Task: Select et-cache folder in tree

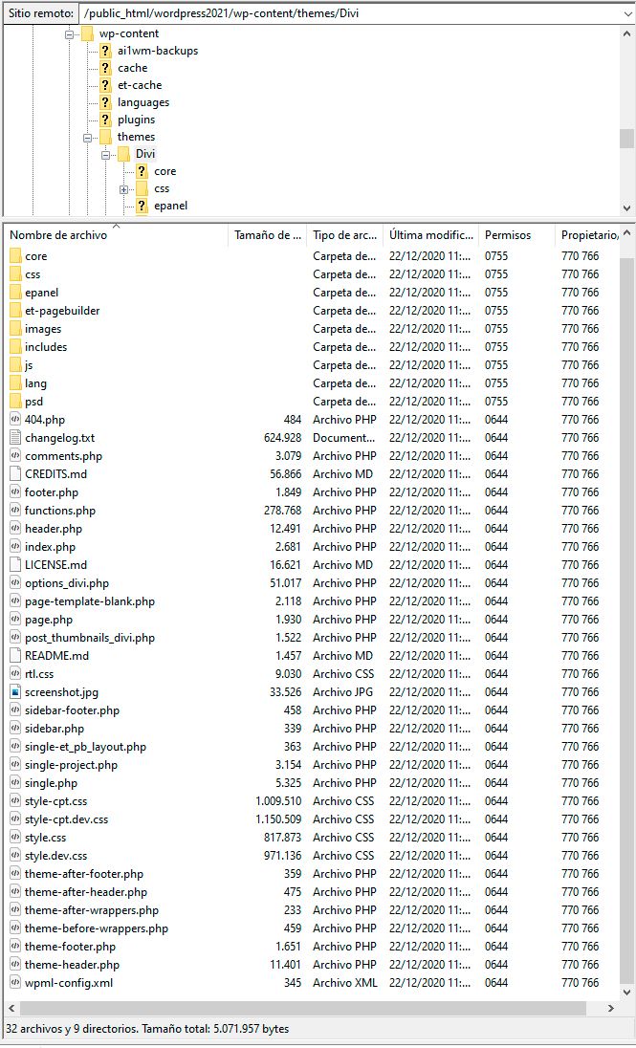Action: point(140,85)
